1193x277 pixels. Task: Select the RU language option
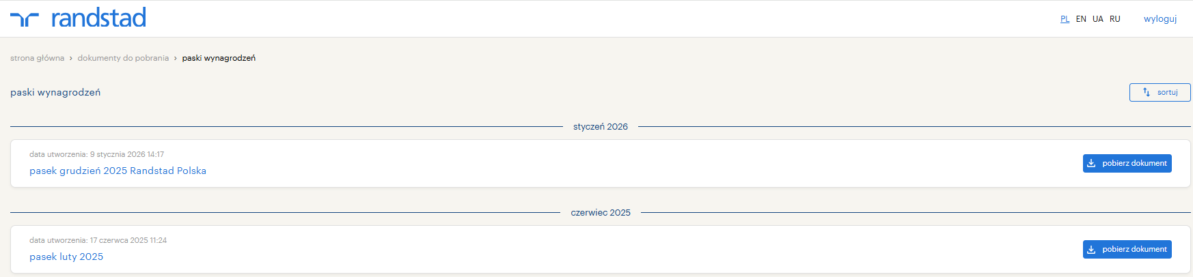(x=1114, y=19)
